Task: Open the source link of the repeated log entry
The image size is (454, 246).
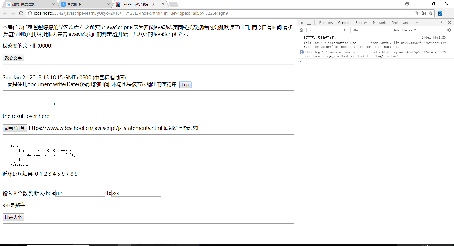Action: pos(408,52)
